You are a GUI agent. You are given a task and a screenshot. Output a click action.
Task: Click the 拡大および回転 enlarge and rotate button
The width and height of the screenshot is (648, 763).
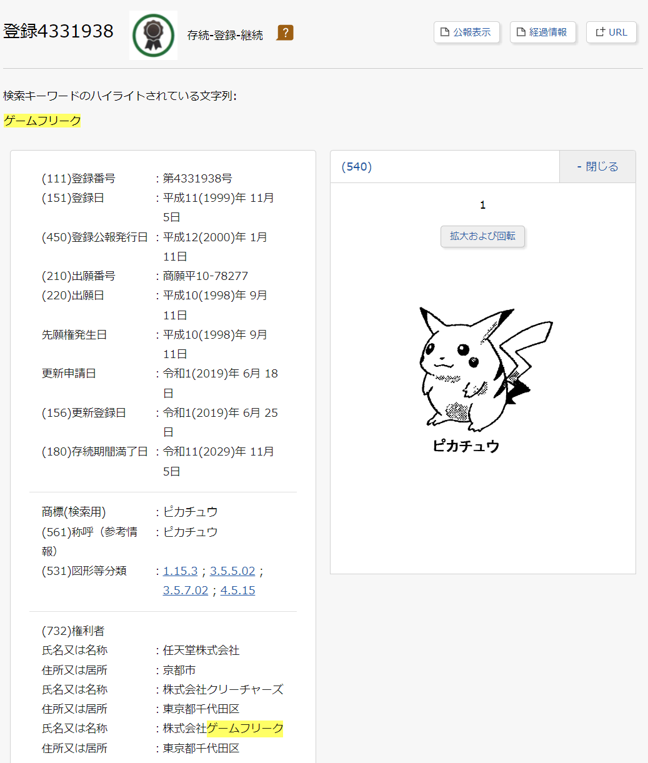coord(483,236)
